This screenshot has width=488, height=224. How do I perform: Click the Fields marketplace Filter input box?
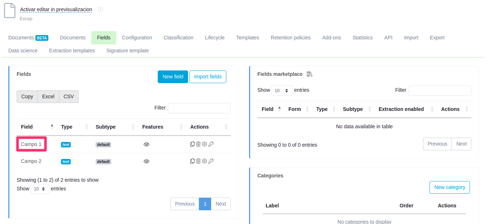pyautogui.click(x=440, y=90)
